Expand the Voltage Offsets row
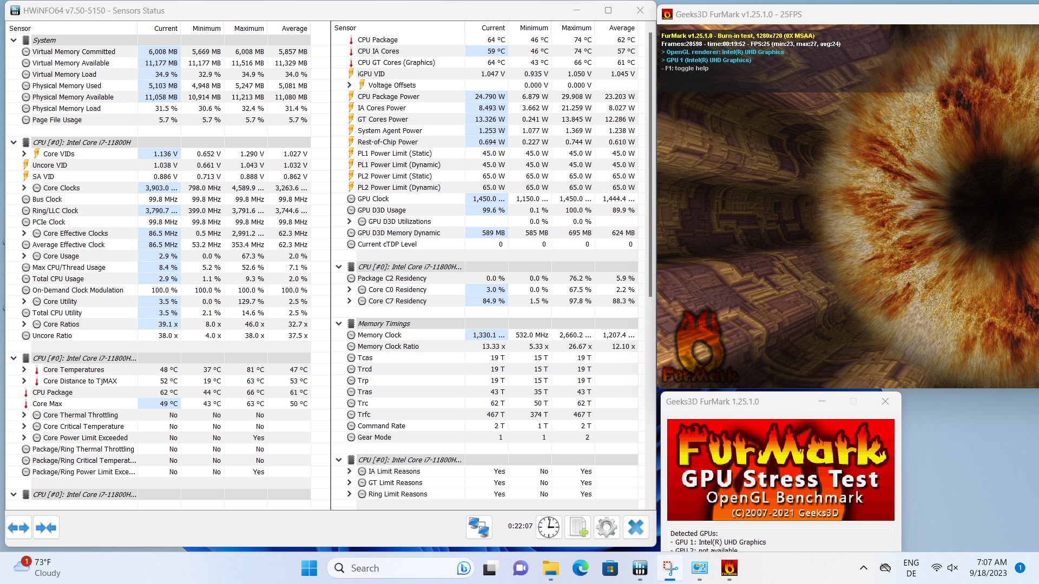Screen dimensions: 1039x584 (349, 85)
